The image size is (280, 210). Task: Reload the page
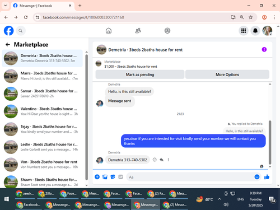(x=26, y=17)
